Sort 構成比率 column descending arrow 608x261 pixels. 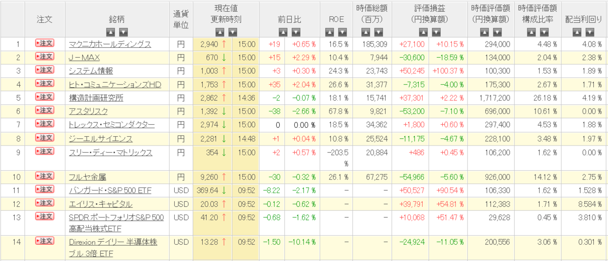coord(544,32)
